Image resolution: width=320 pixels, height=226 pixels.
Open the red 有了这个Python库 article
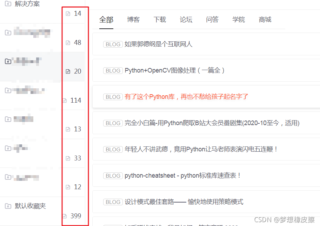(186, 97)
